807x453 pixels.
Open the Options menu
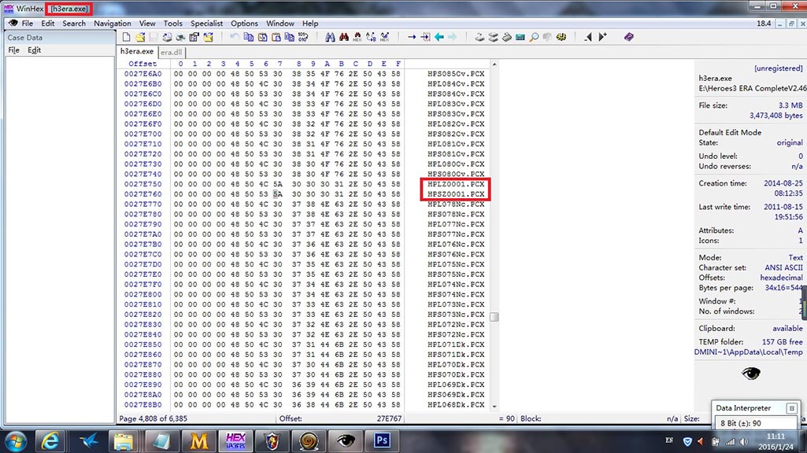(x=245, y=23)
